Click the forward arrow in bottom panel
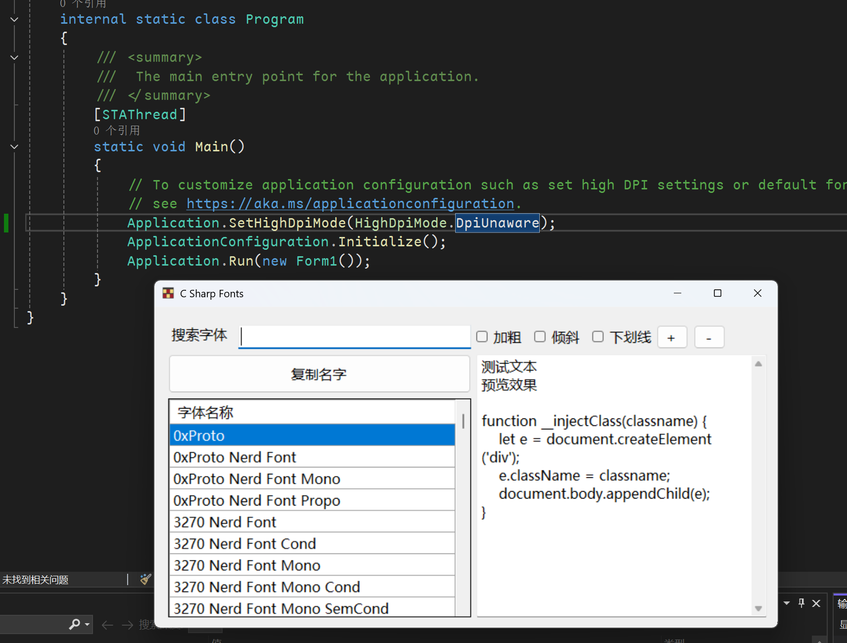 127,625
